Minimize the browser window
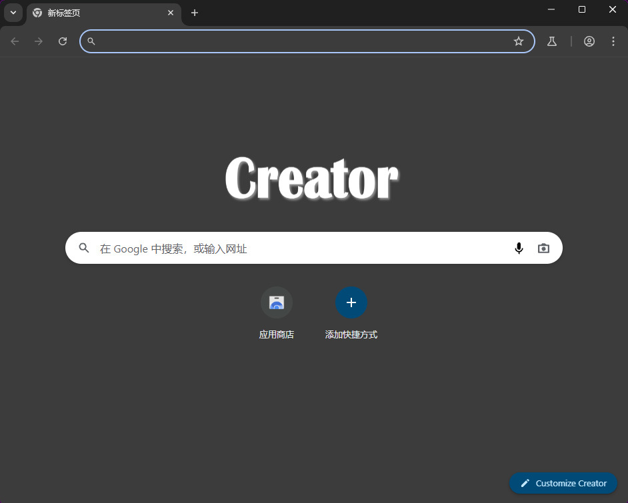The width and height of the screenshot is (628, 503). (551, 9)
